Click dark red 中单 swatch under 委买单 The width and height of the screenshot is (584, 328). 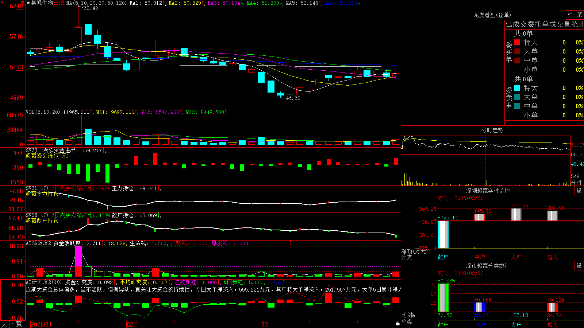tap(517, 60)
